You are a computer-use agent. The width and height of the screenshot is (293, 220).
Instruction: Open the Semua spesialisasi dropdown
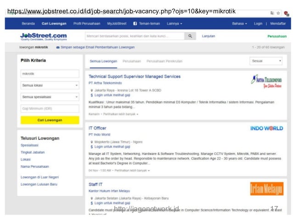[x=50, y=97]
